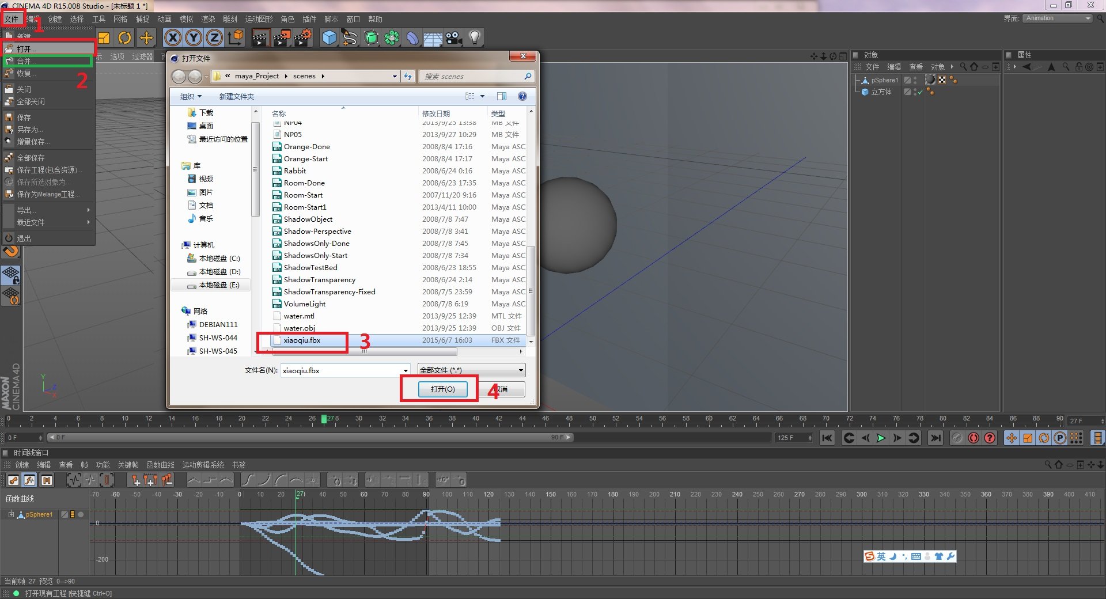This screenshot has width=1106, height=599.
Task: Click 新建文件夹 in the dialog
Action: [x=236, y=96]
